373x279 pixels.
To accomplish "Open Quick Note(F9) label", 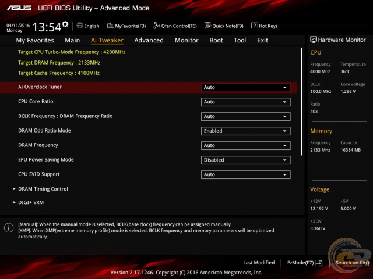I will 228,26.
